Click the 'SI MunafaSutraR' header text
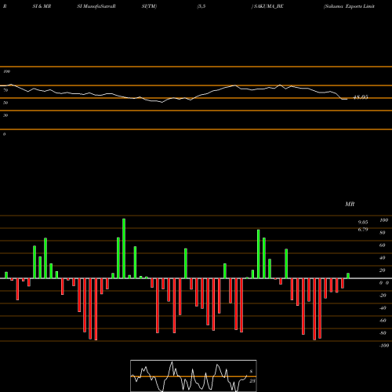Screen dimensions: 392x392 pyautogui.click(x=96, y=6)
